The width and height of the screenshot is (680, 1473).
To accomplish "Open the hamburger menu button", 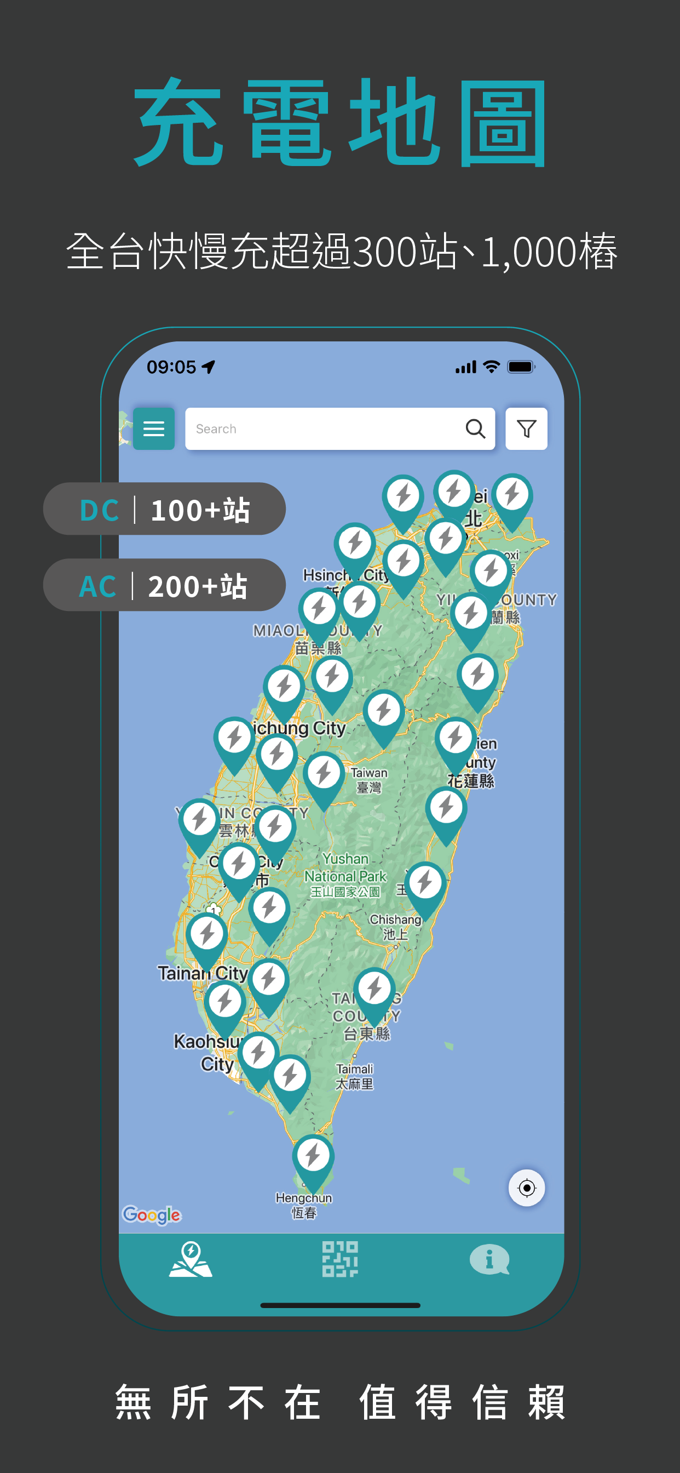I will (154, 429).
